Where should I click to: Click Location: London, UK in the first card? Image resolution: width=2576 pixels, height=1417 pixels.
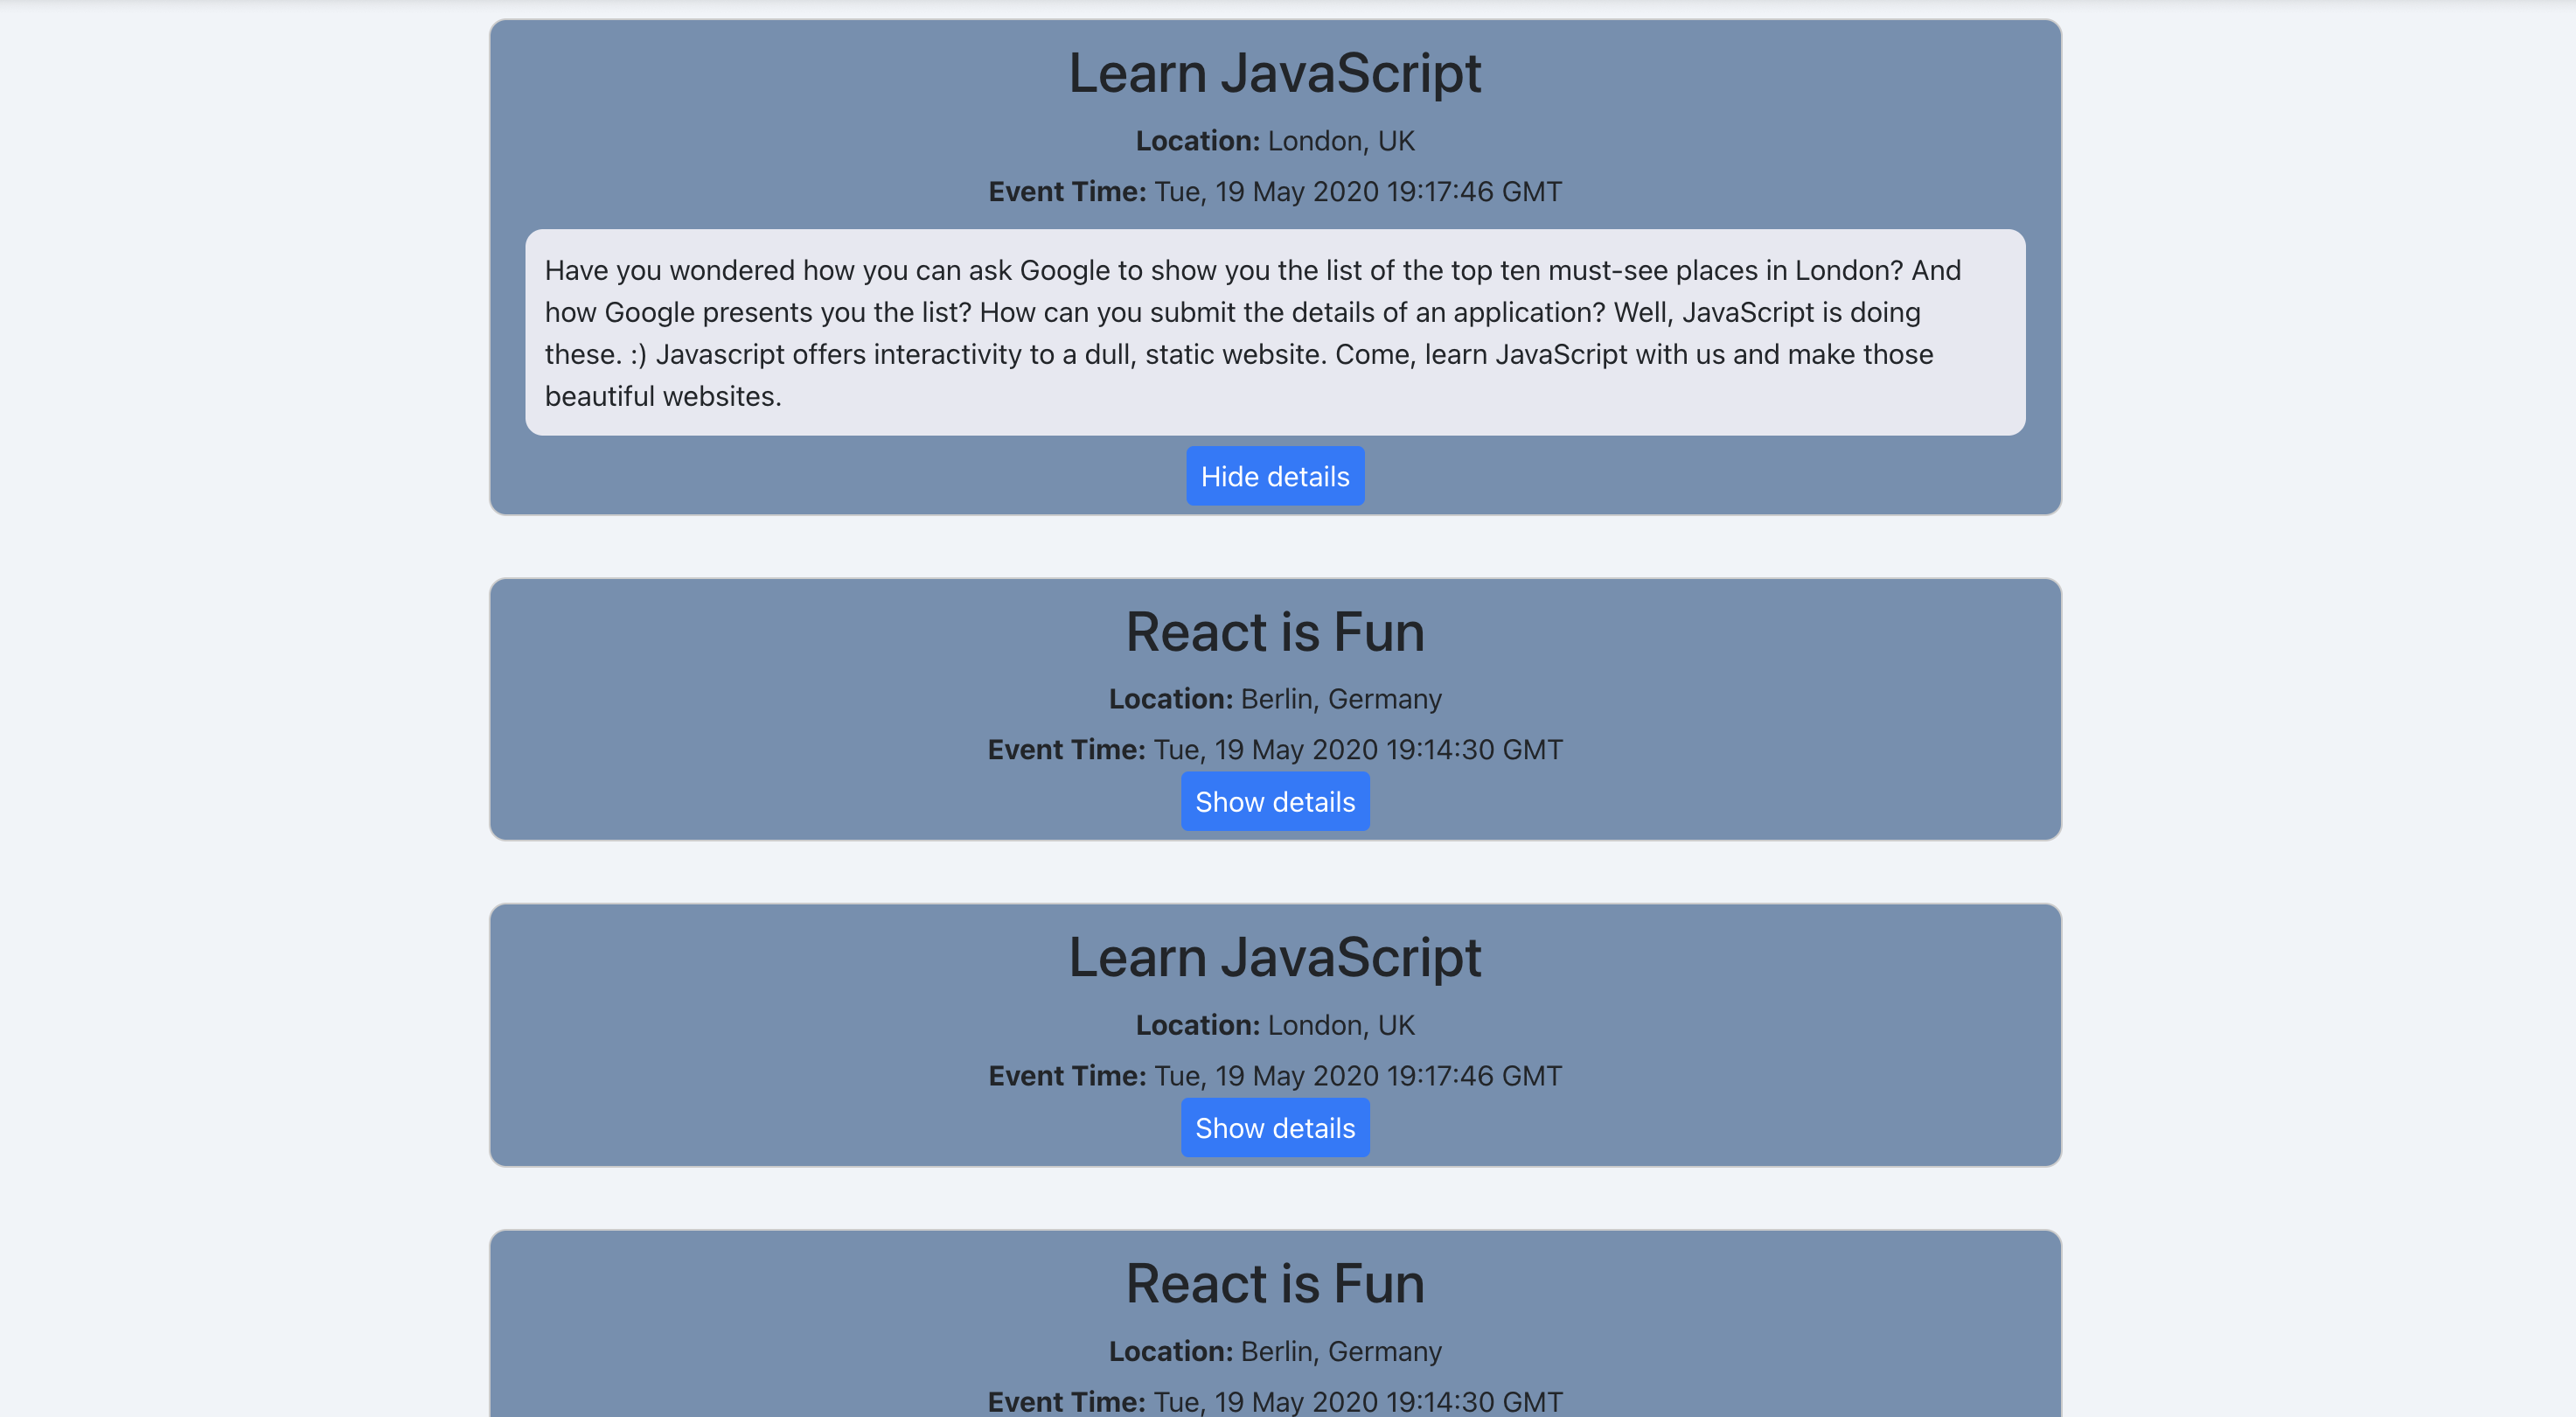(1275, 141)
